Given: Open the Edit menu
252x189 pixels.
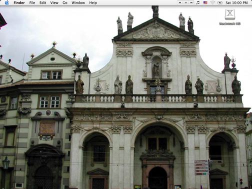Looking at the screenshot, I should click(x=42, y=2).
